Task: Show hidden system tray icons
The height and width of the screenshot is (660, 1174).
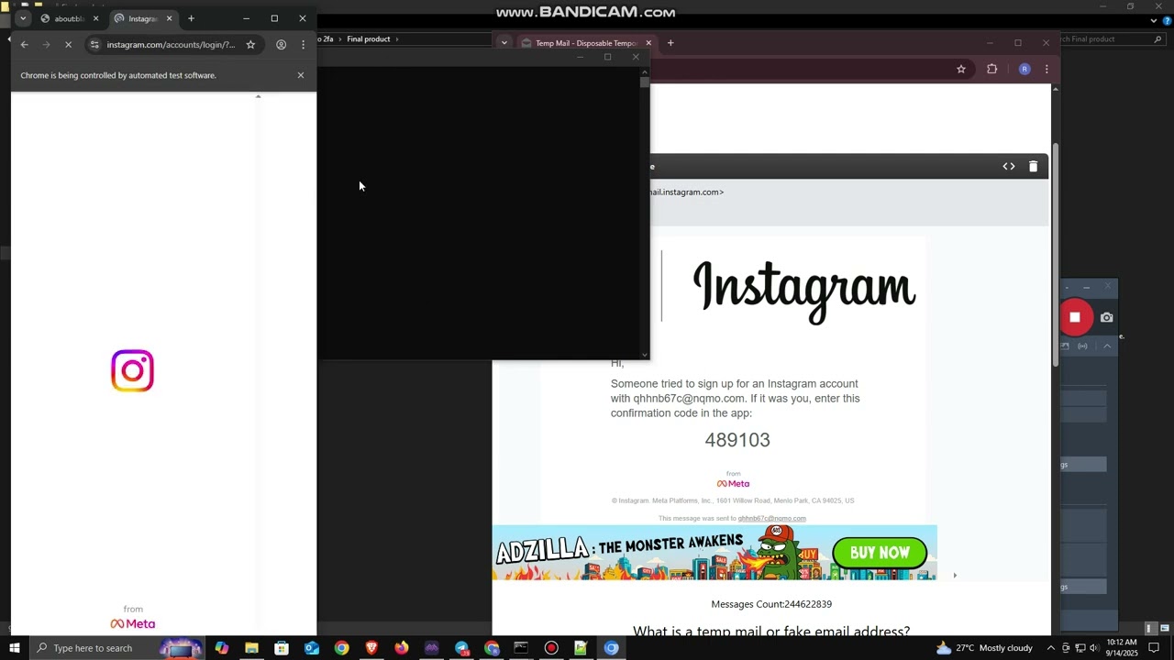Action: [1050, 648]
